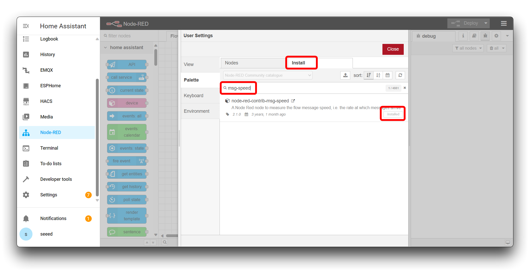
Task: Open the Nodes tab in Palette
Action: click(254, 63)
